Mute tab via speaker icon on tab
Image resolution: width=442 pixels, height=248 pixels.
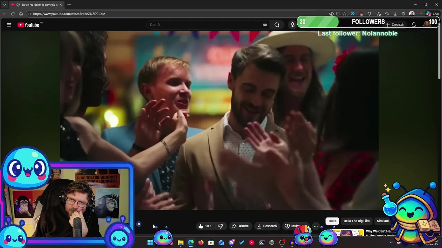click(18, 5)
